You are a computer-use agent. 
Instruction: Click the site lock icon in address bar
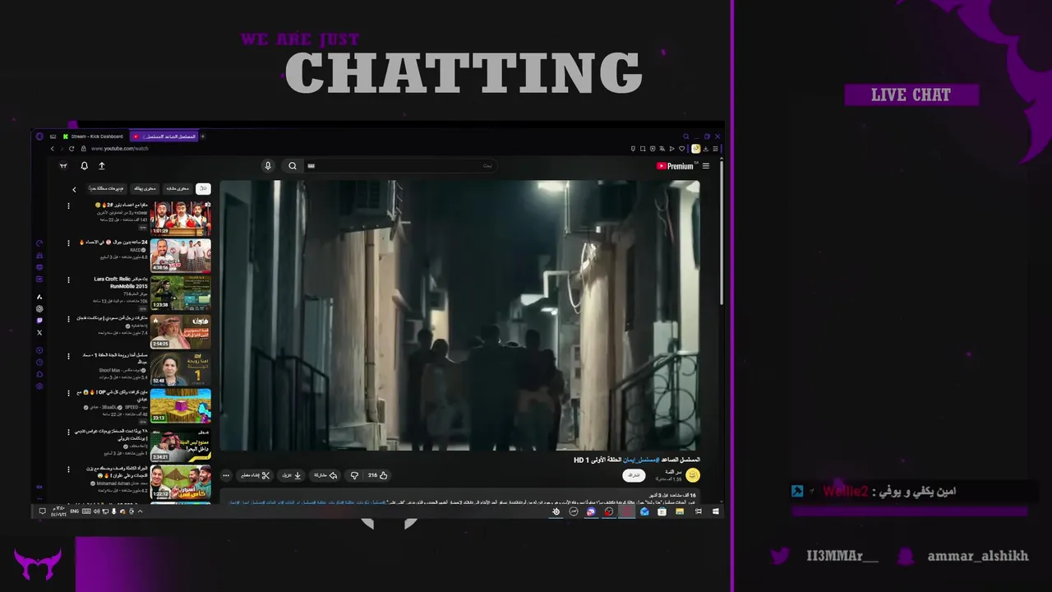click(x=83, y=149)
